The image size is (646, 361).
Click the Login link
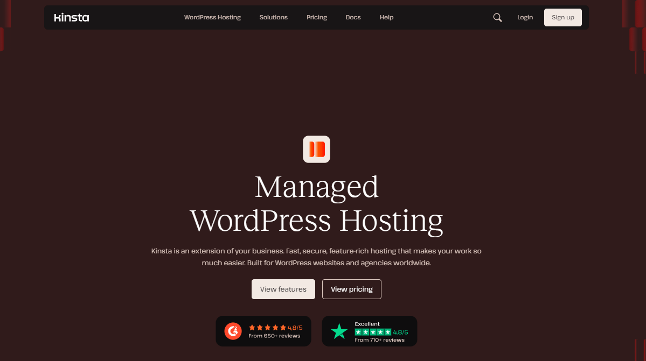pyautogui.click(x=525, y=17)
